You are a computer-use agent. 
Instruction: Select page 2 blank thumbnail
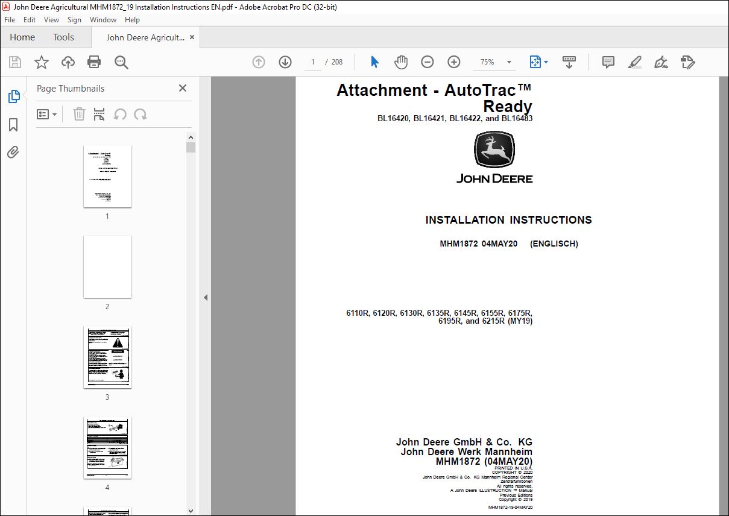[107, 266]
